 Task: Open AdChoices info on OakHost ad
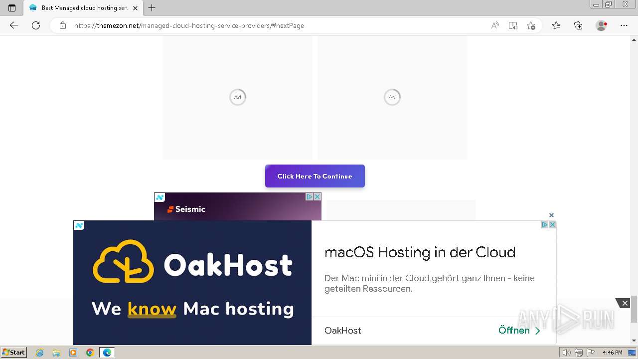coord(545,225)
